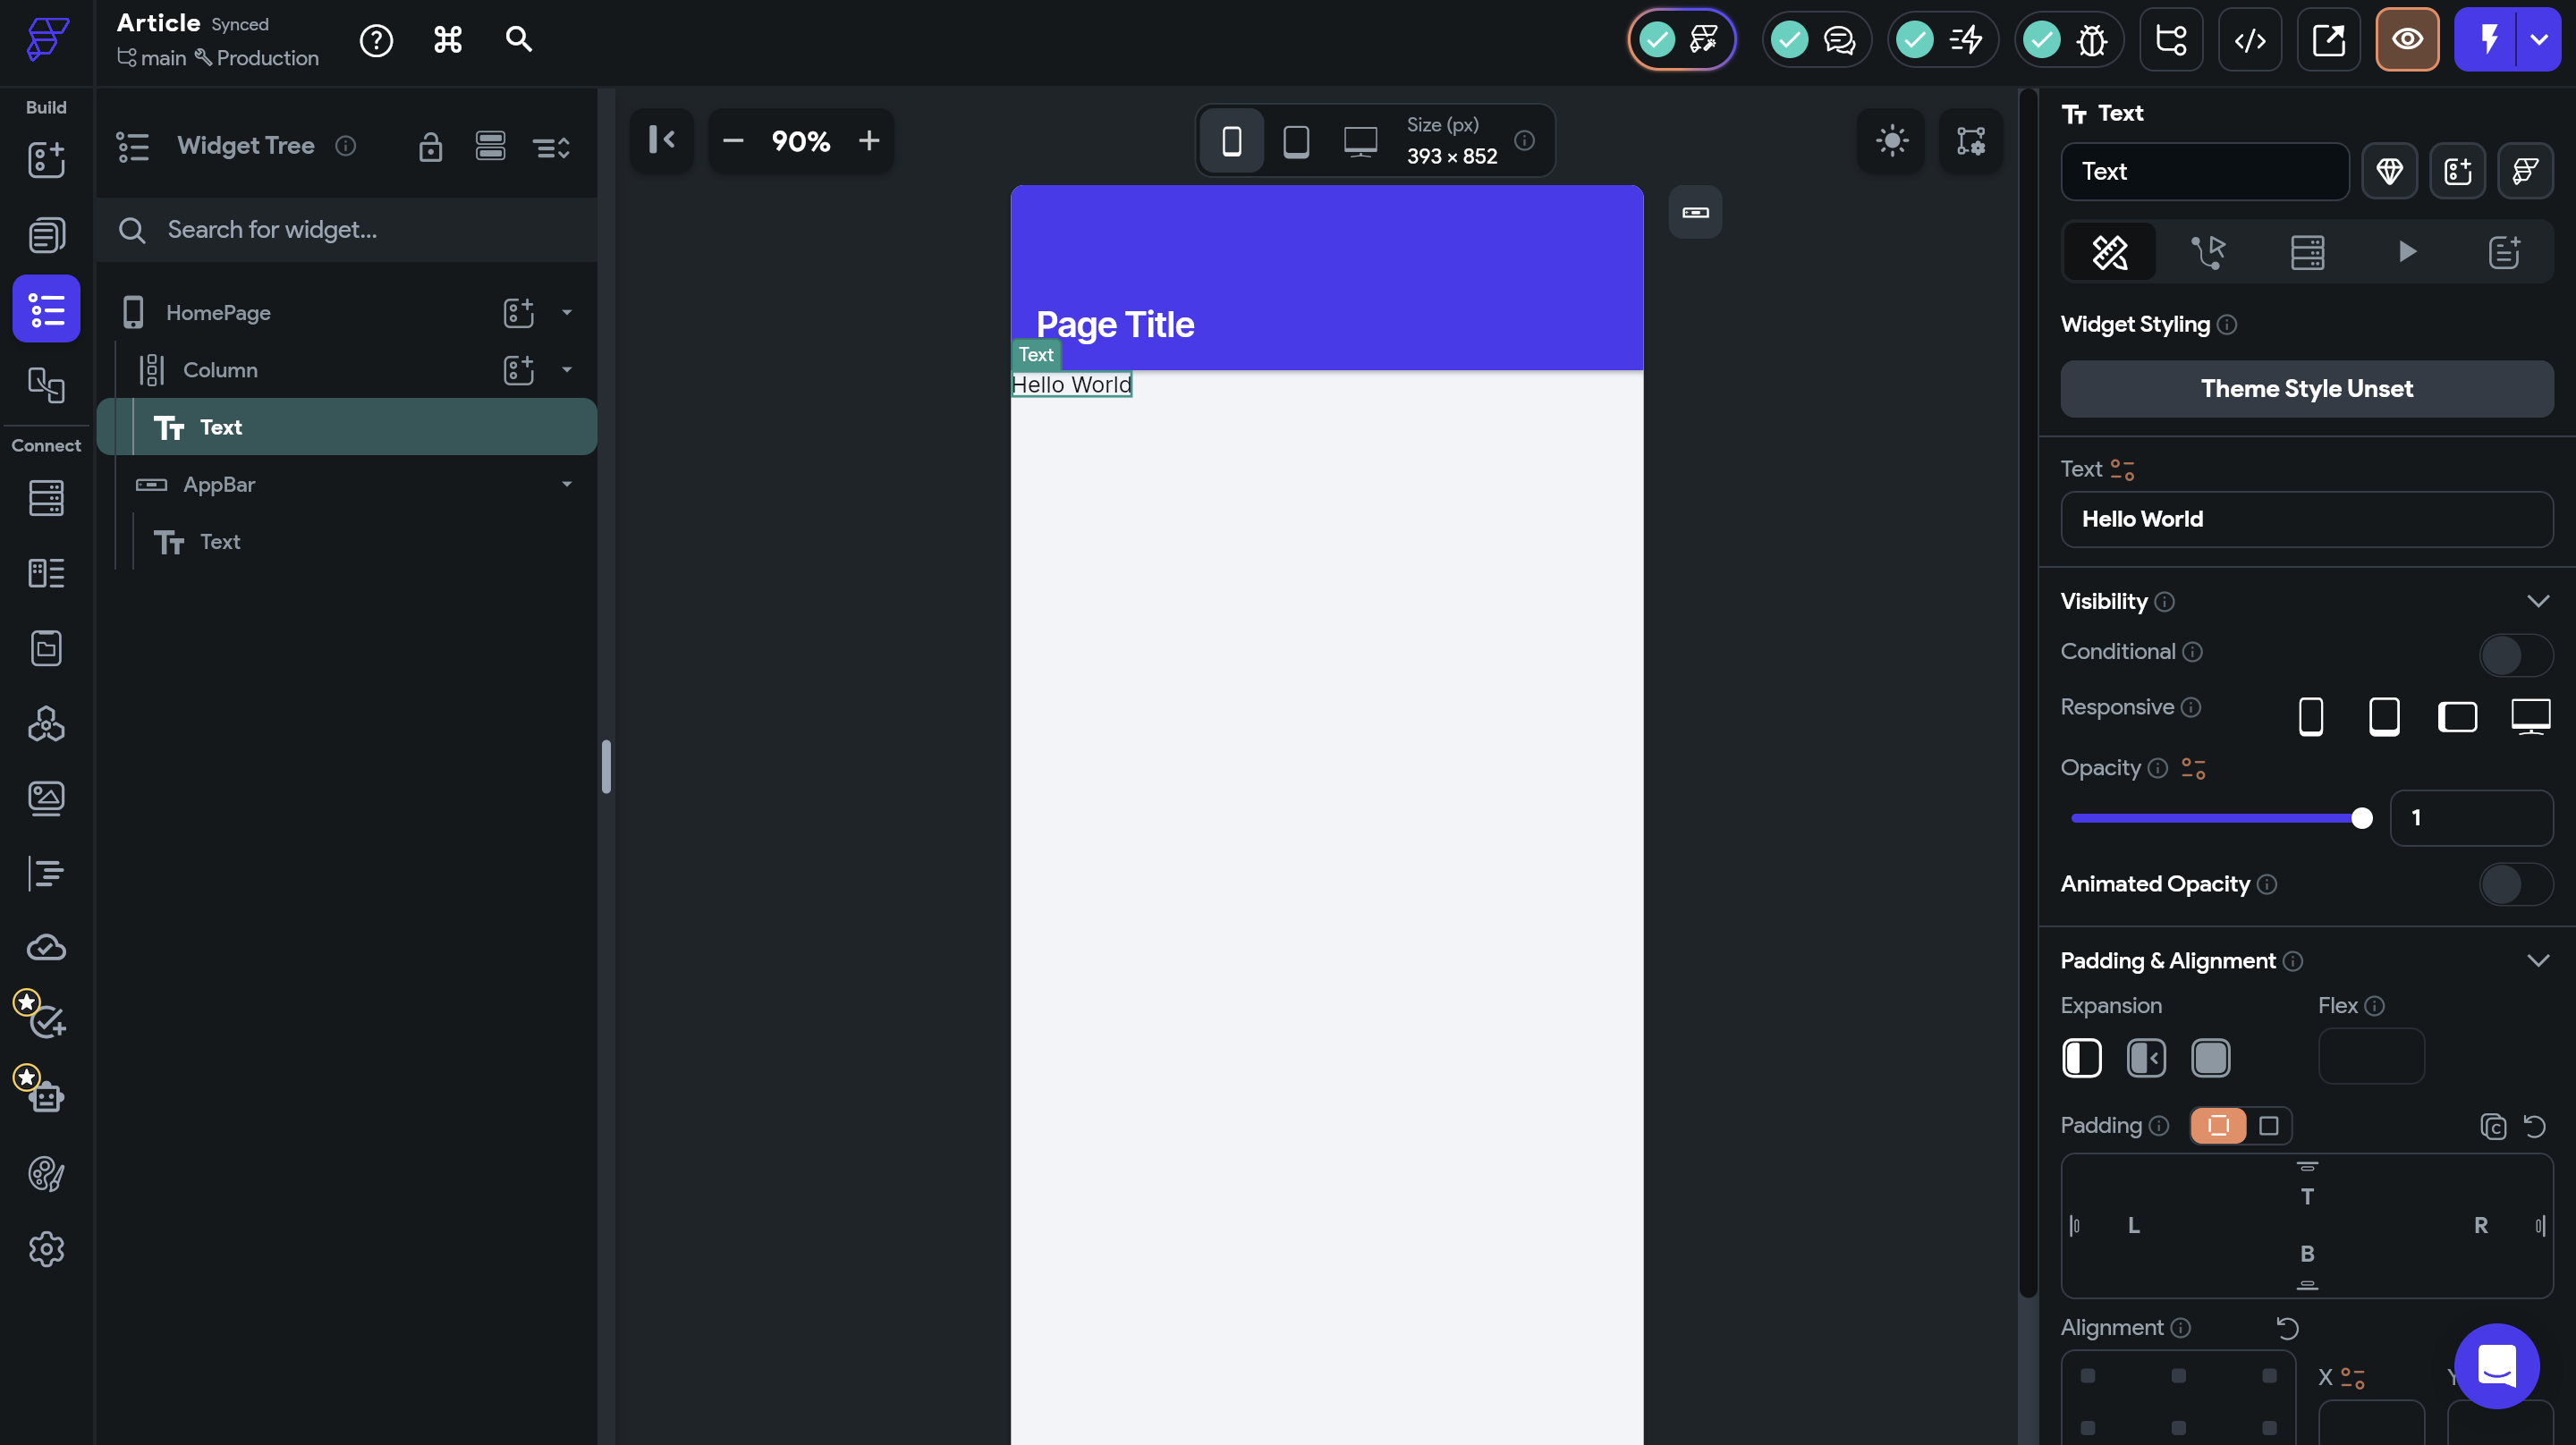Switch to the Actions tab in properties
2576x1445 pixels.
2207,252
